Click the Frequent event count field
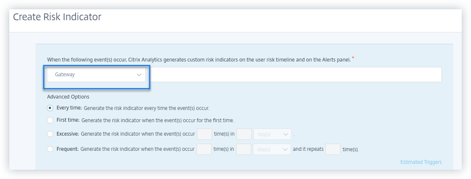The image size is (471, 179). [x=204, y=149]
